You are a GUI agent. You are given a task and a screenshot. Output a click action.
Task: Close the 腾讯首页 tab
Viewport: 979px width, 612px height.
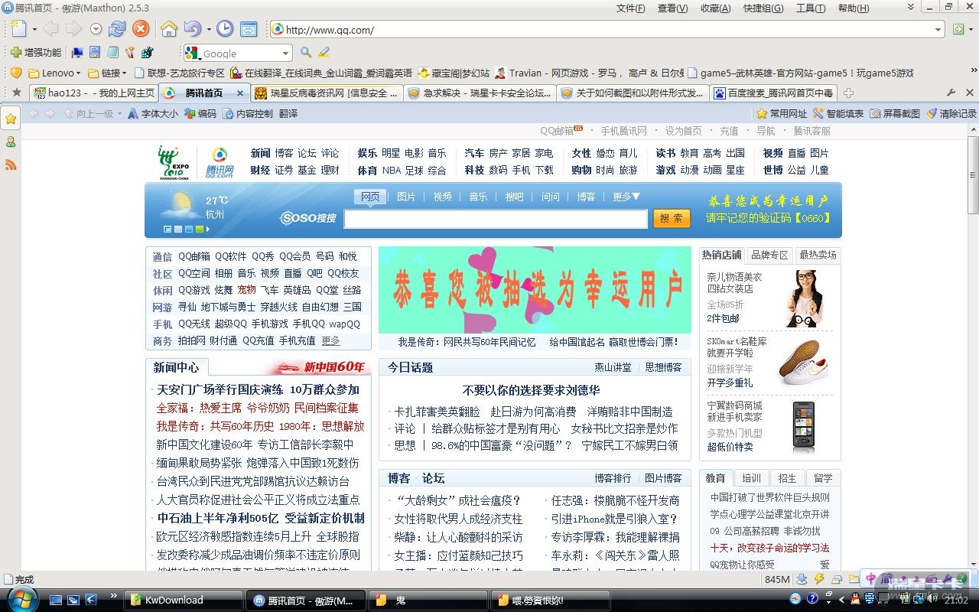(x=239, y=93)
